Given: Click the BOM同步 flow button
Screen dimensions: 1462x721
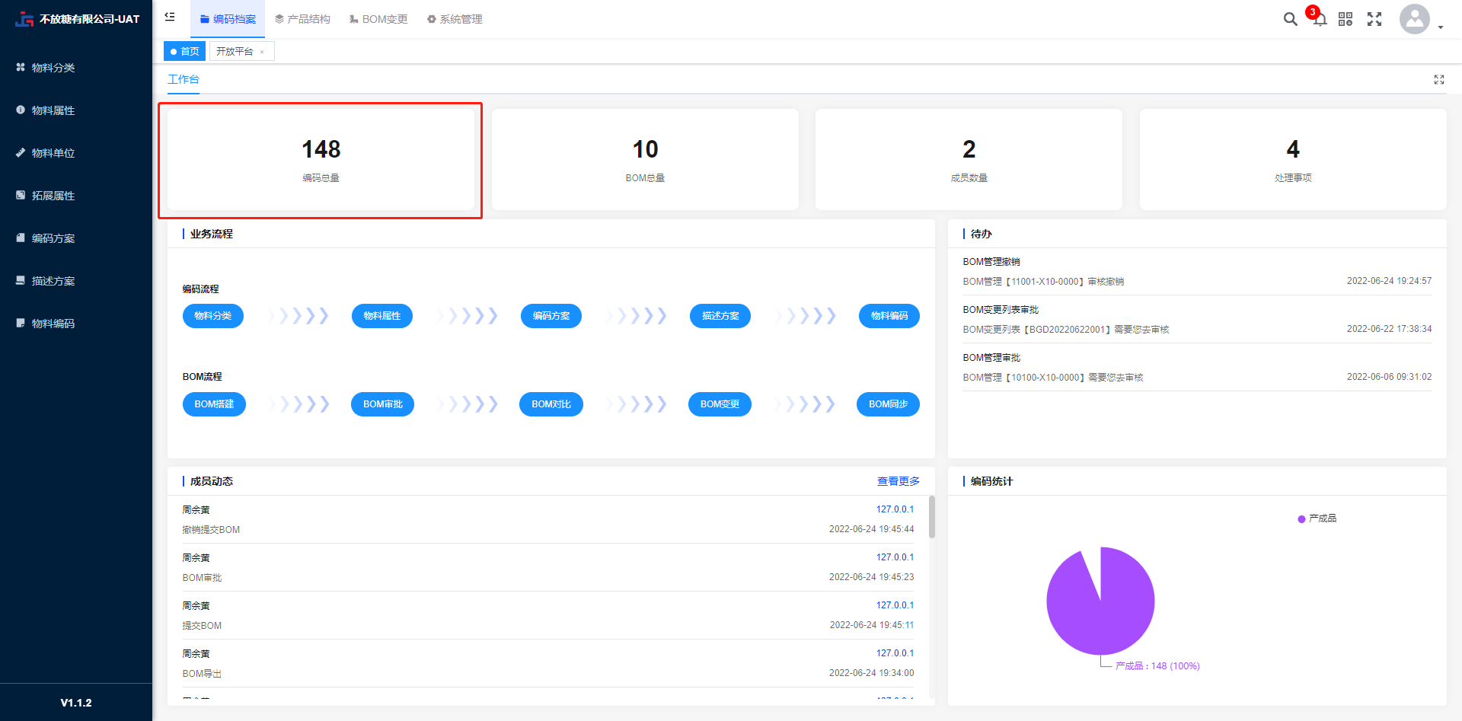Looking at the screenshot, I should click(889, 404).
